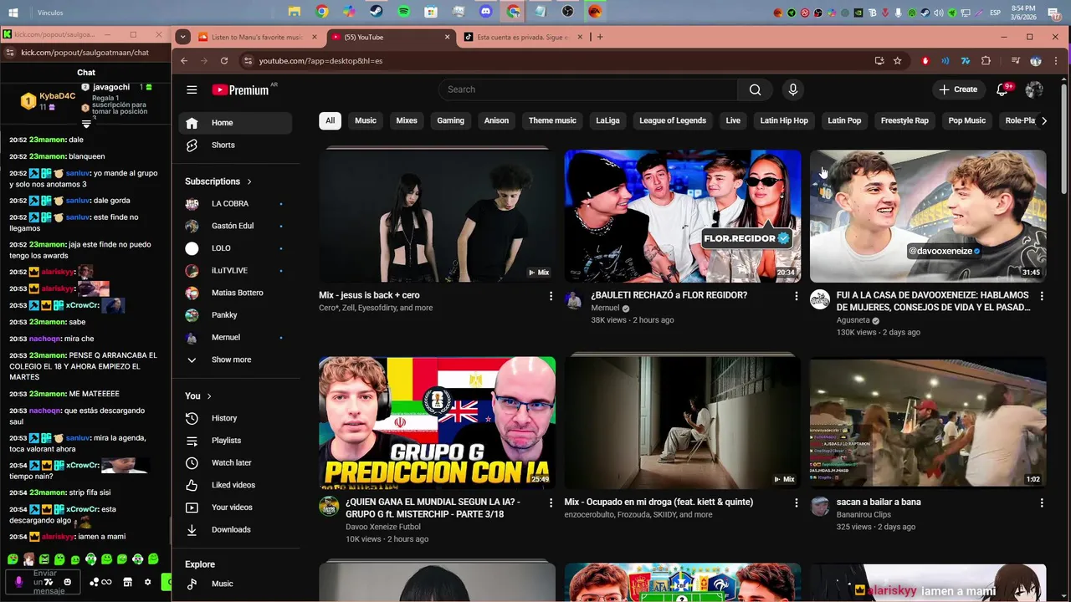
Task: Bookmark this page with star icon
Action: coord(898,61)
